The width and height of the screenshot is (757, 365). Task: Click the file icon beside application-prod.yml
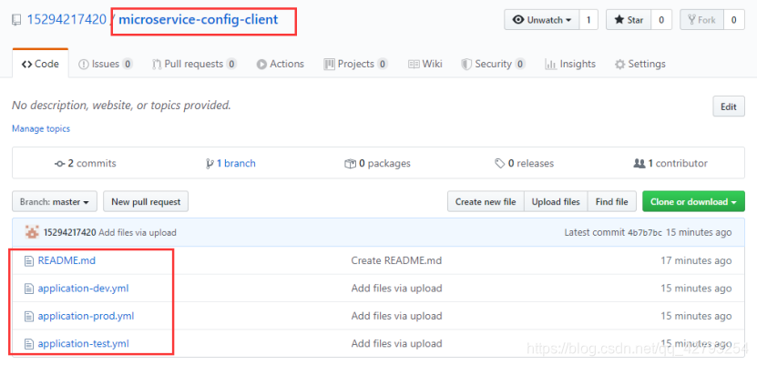pyautogui.click(x=29, y=316)
